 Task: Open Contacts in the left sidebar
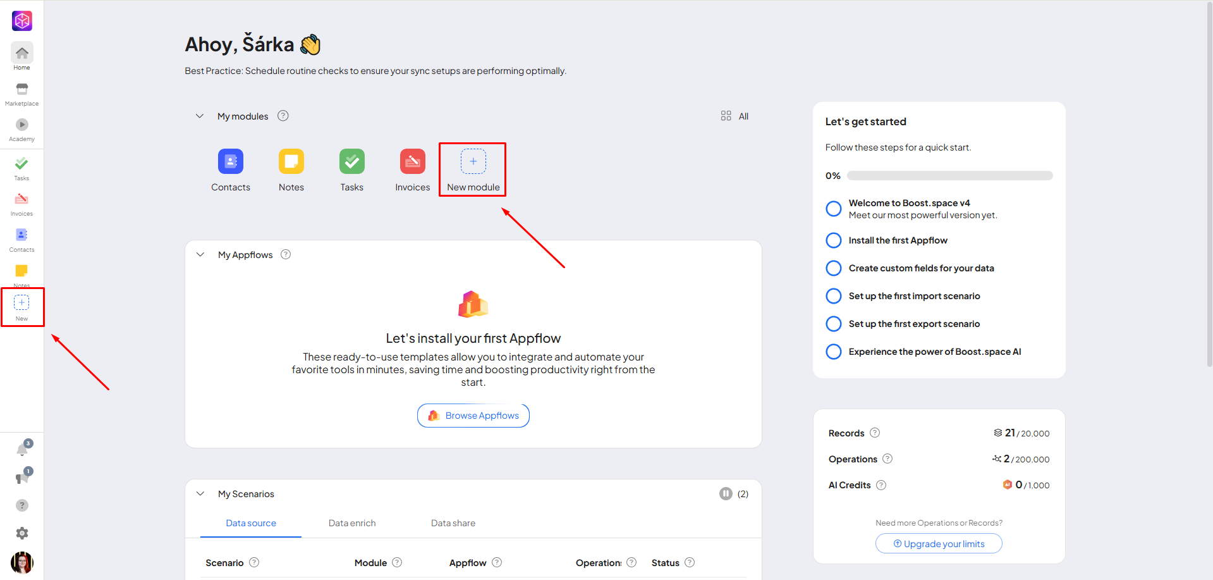tap(22, 240)
